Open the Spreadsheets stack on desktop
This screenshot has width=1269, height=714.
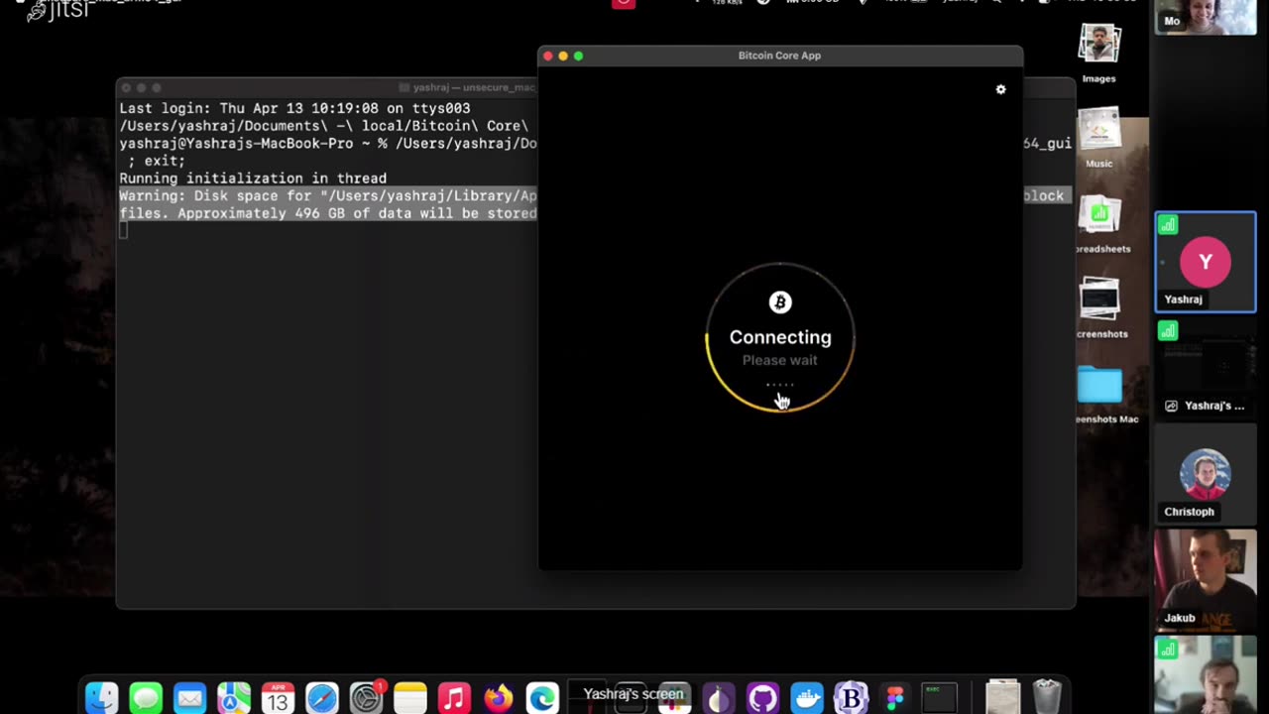(1098, 216)
